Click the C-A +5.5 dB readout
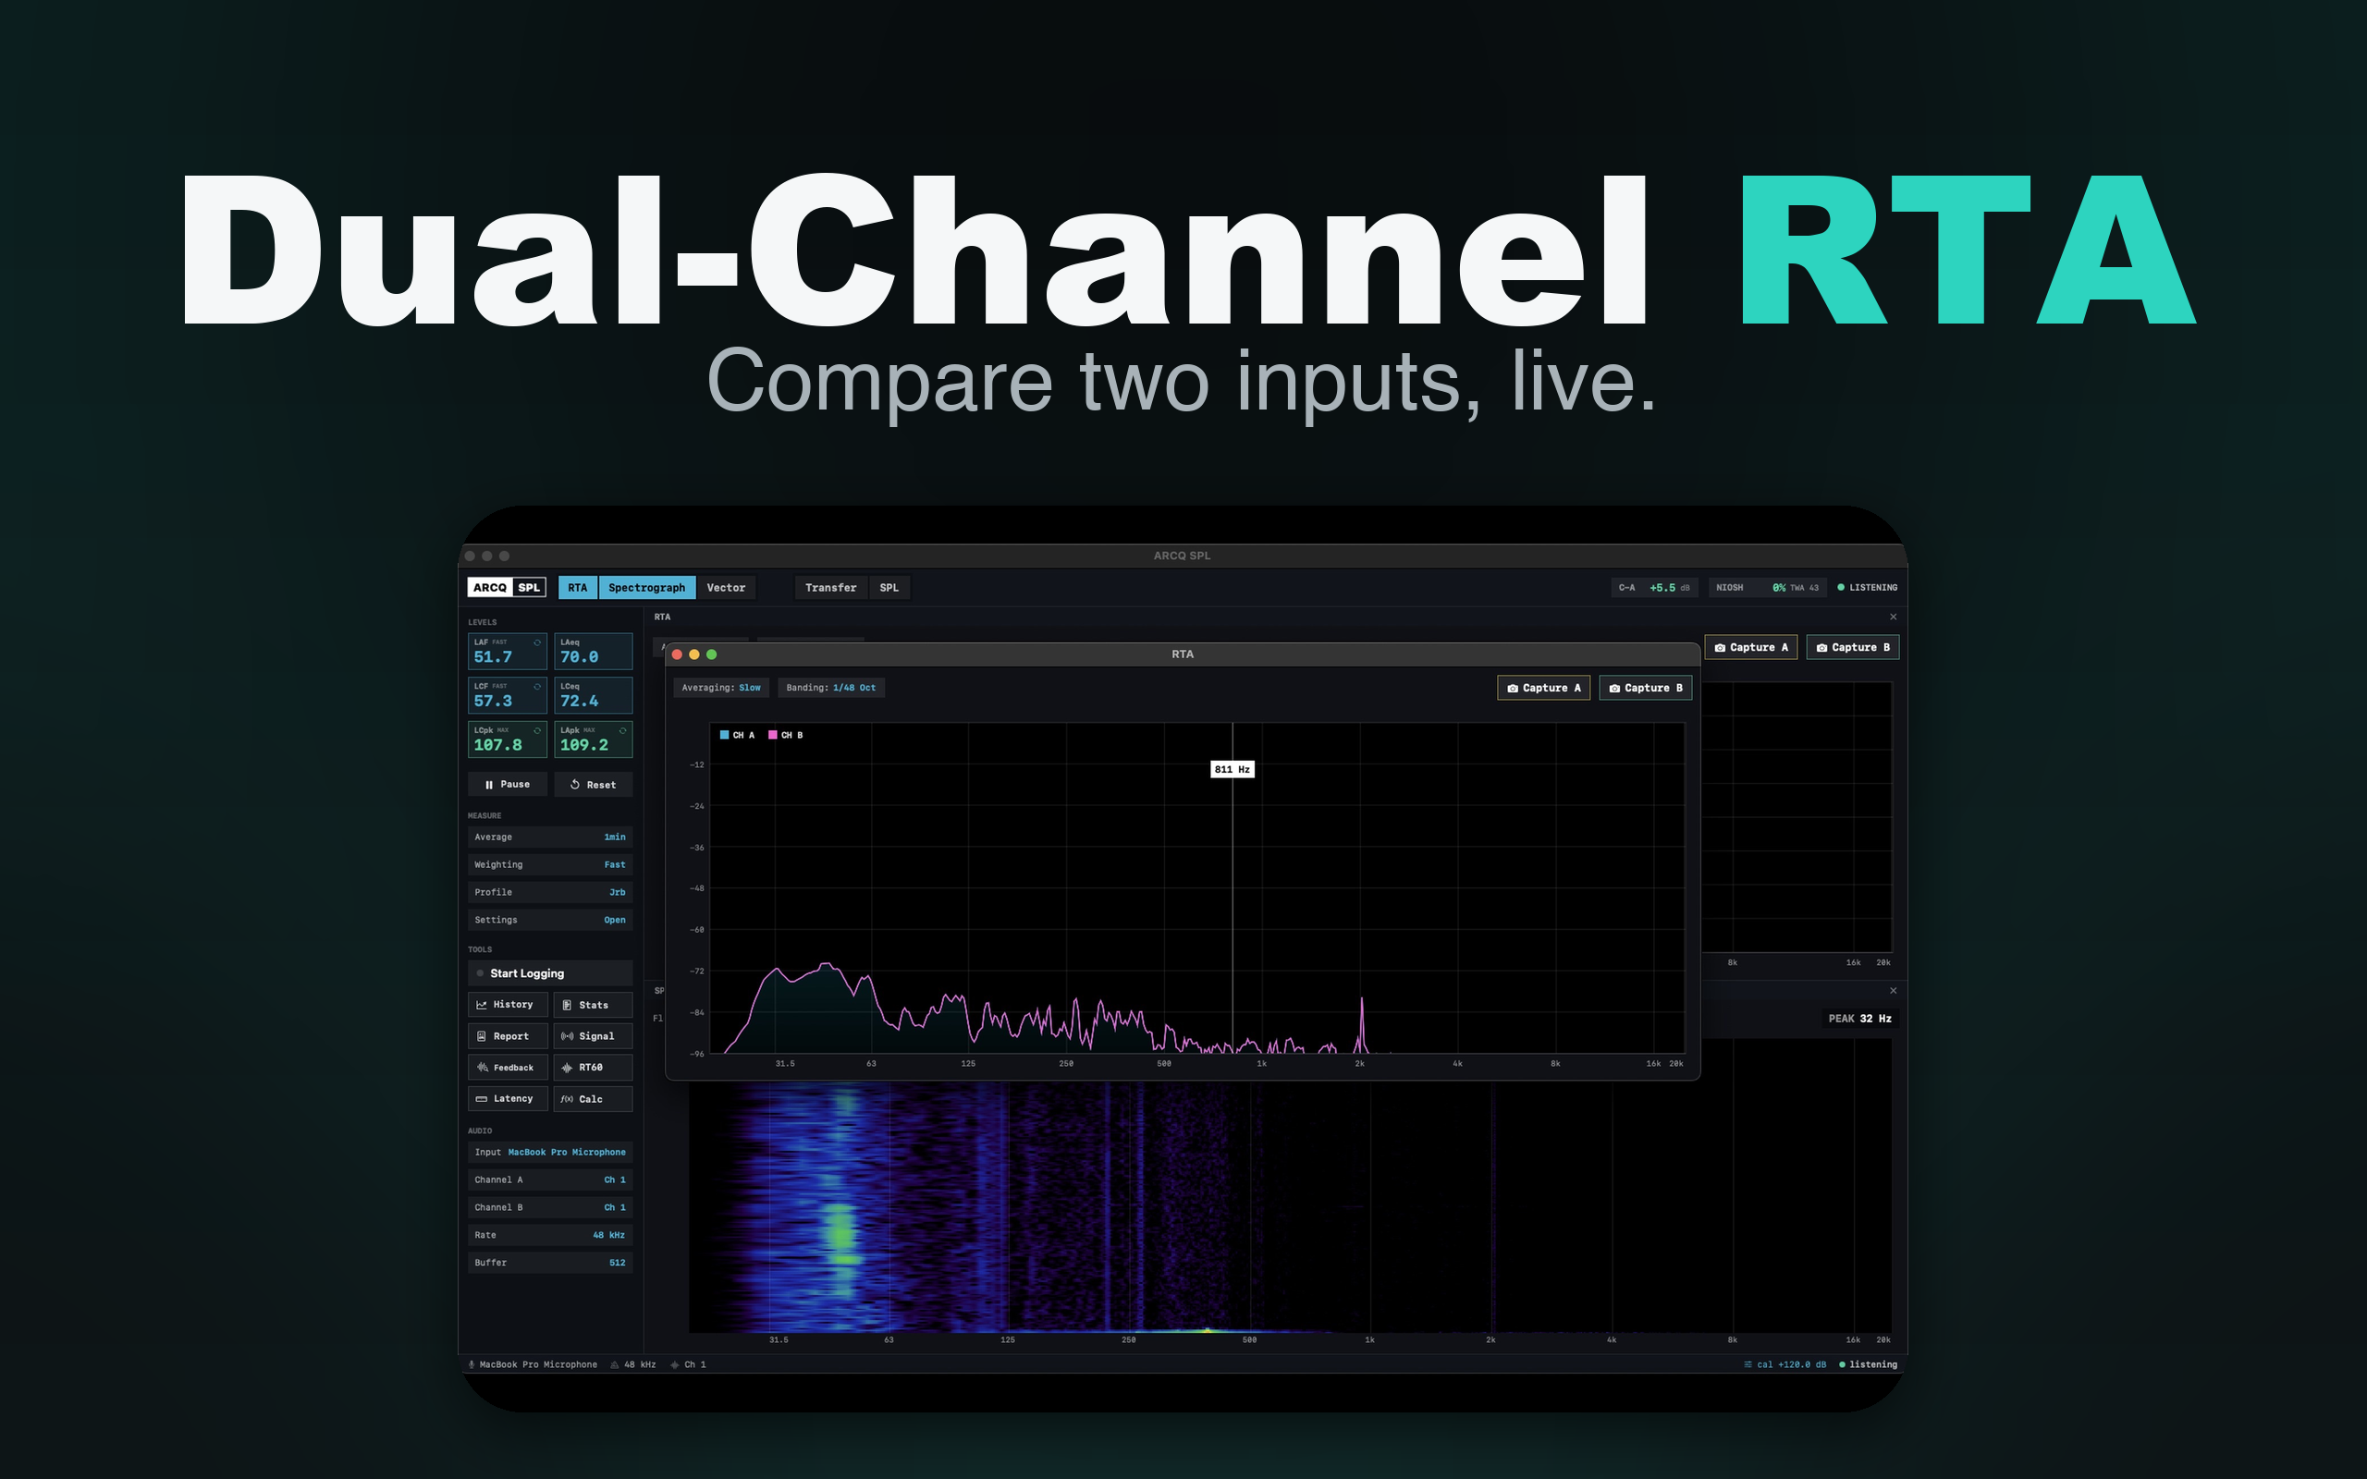Screen dimensions: 2367x1479 1654,588
